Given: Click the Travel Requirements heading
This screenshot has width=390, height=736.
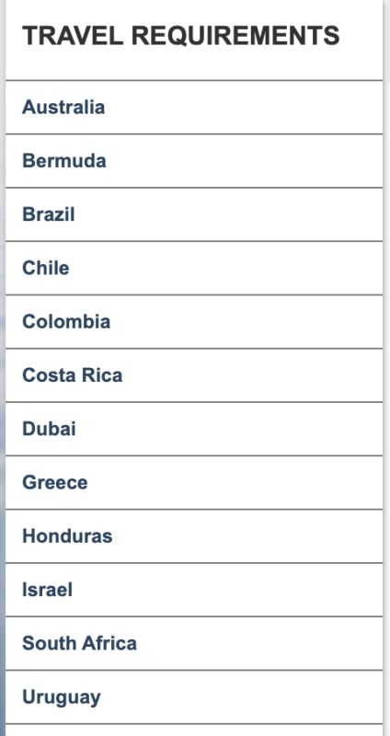Looking at the screenshot, I should point(180,36).
